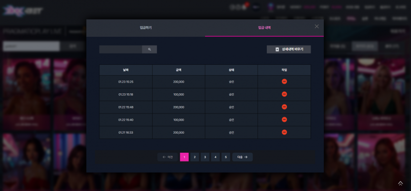Image resolution: width=411 pixels, height=191 pixels.
Task: Click the 상세내역 비우기 button
Action: (289, 49)
